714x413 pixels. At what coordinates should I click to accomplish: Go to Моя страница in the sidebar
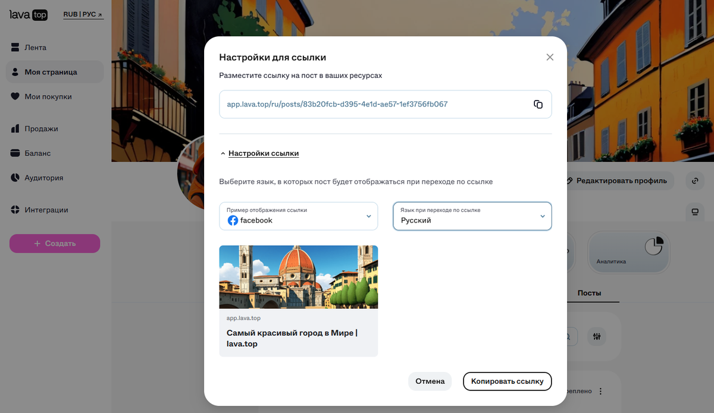pyautogui.click(x=55, y=72)
